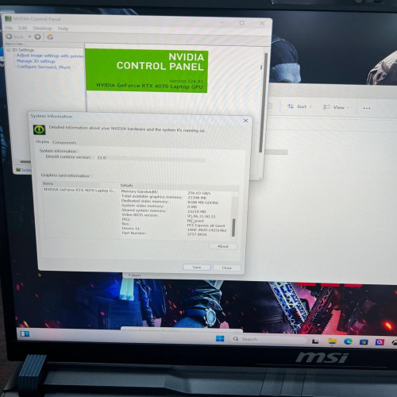Open Microsoft Store from the taskbar
The image size is (397, 397).
tap(364, 342)
